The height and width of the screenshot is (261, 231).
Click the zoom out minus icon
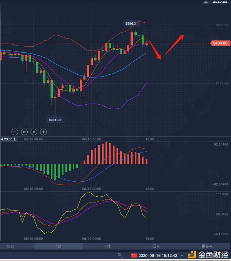[x=15, y=132]
